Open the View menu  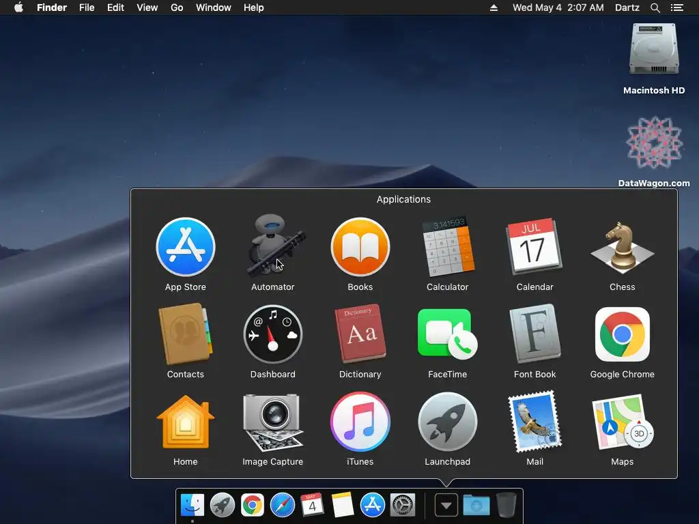[x=147, y=8]
